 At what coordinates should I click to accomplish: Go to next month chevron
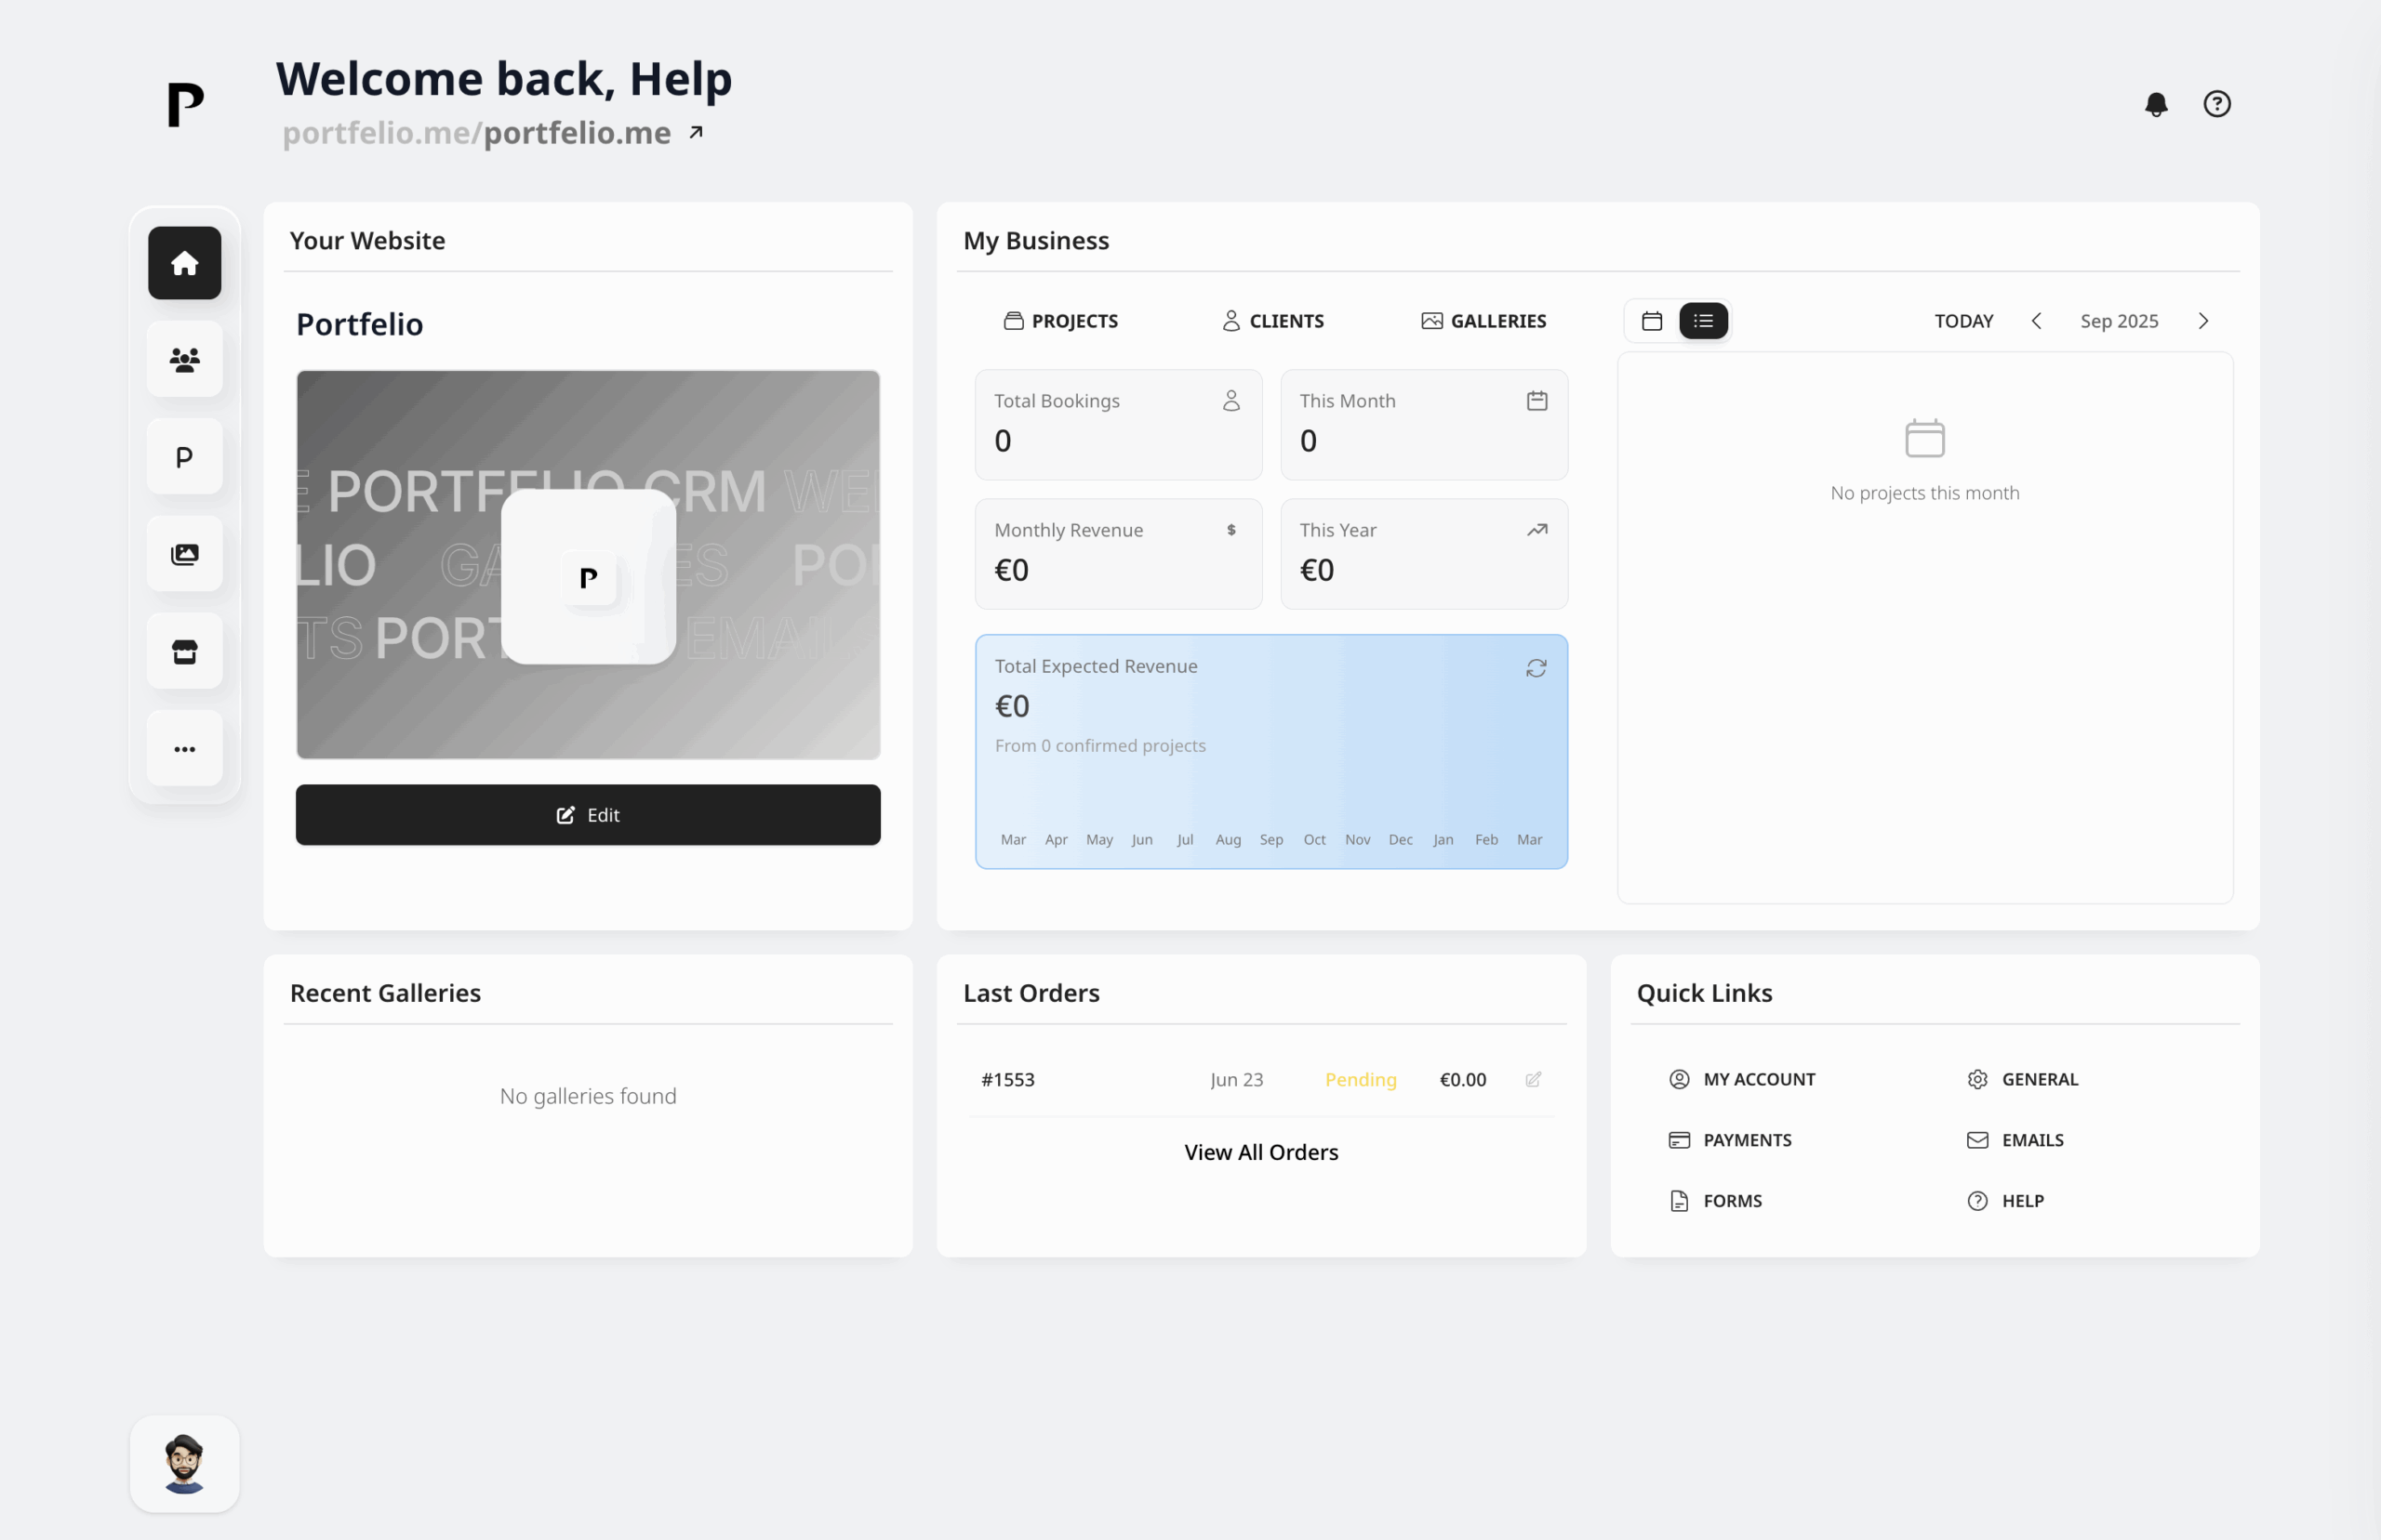click(2203, 321)
